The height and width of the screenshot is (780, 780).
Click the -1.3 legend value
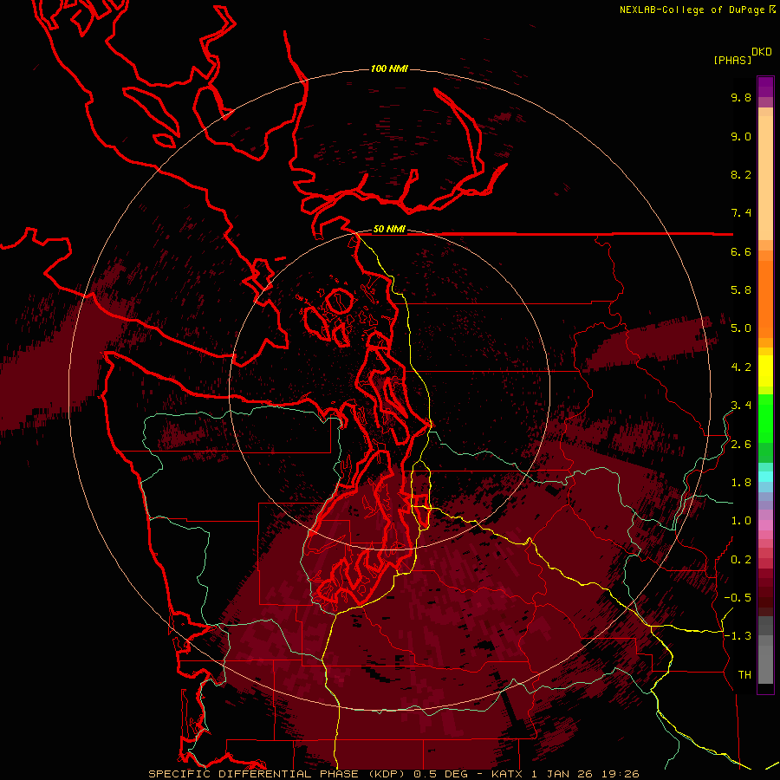point(738,636)
